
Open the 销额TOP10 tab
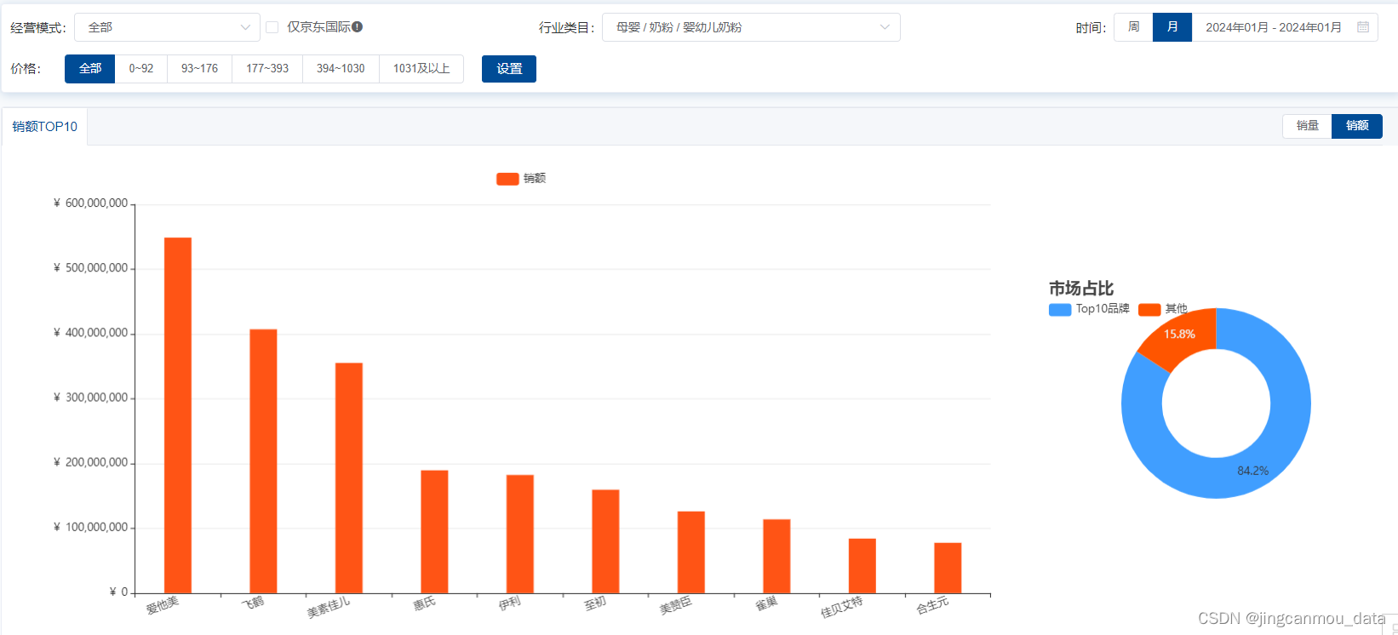pos(45,127)
